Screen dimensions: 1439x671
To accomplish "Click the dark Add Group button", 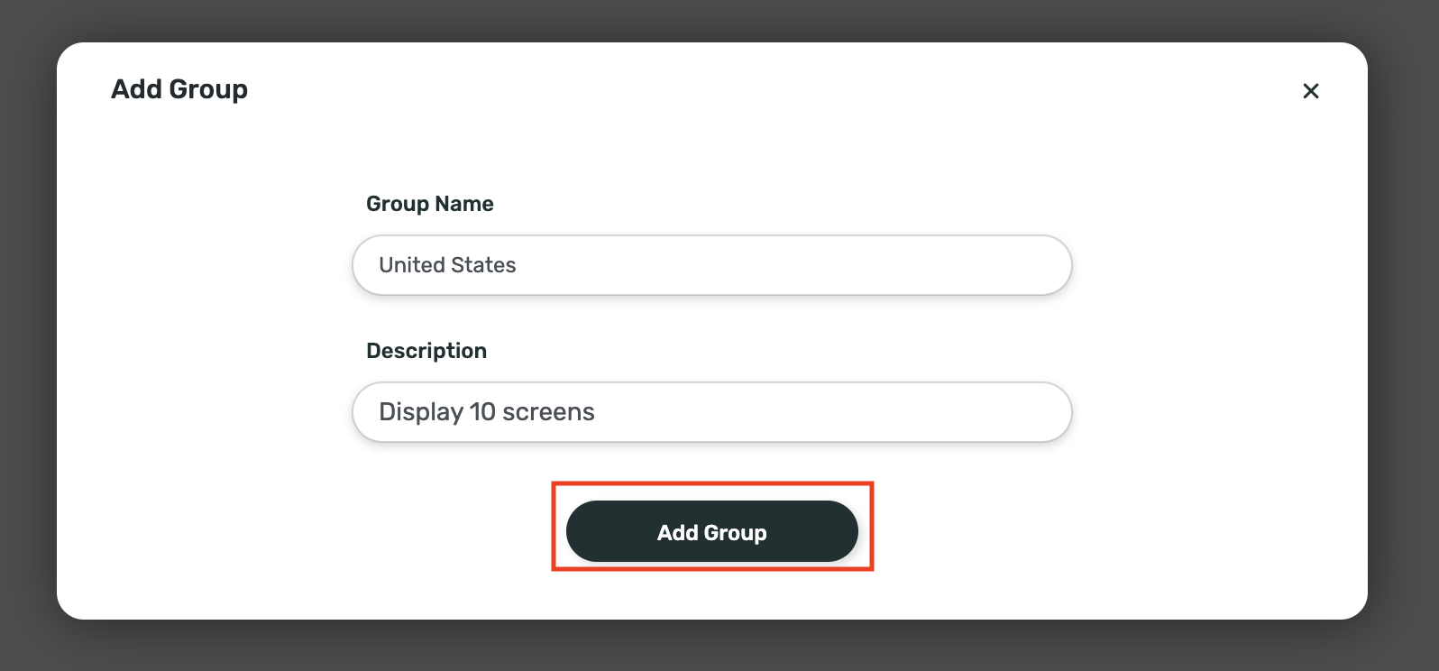I will click(711, 532).
